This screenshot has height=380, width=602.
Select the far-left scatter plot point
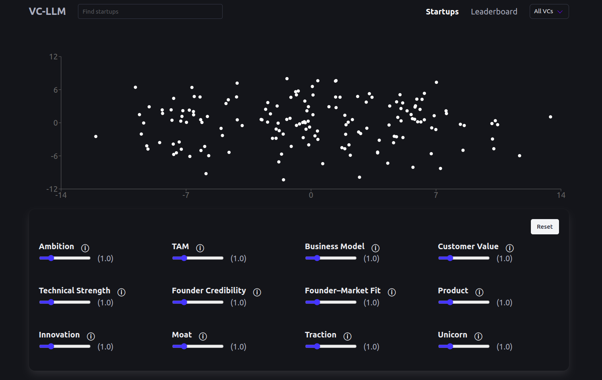click(96, 136)
